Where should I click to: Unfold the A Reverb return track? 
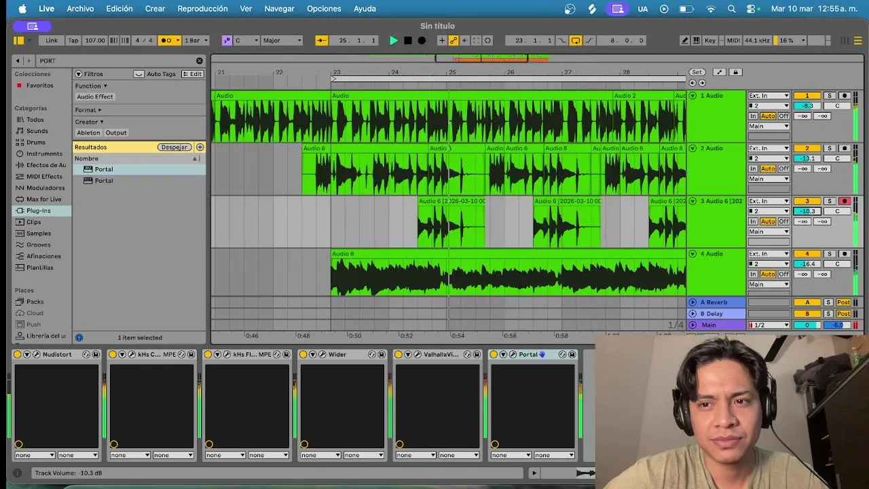point(692,302)
